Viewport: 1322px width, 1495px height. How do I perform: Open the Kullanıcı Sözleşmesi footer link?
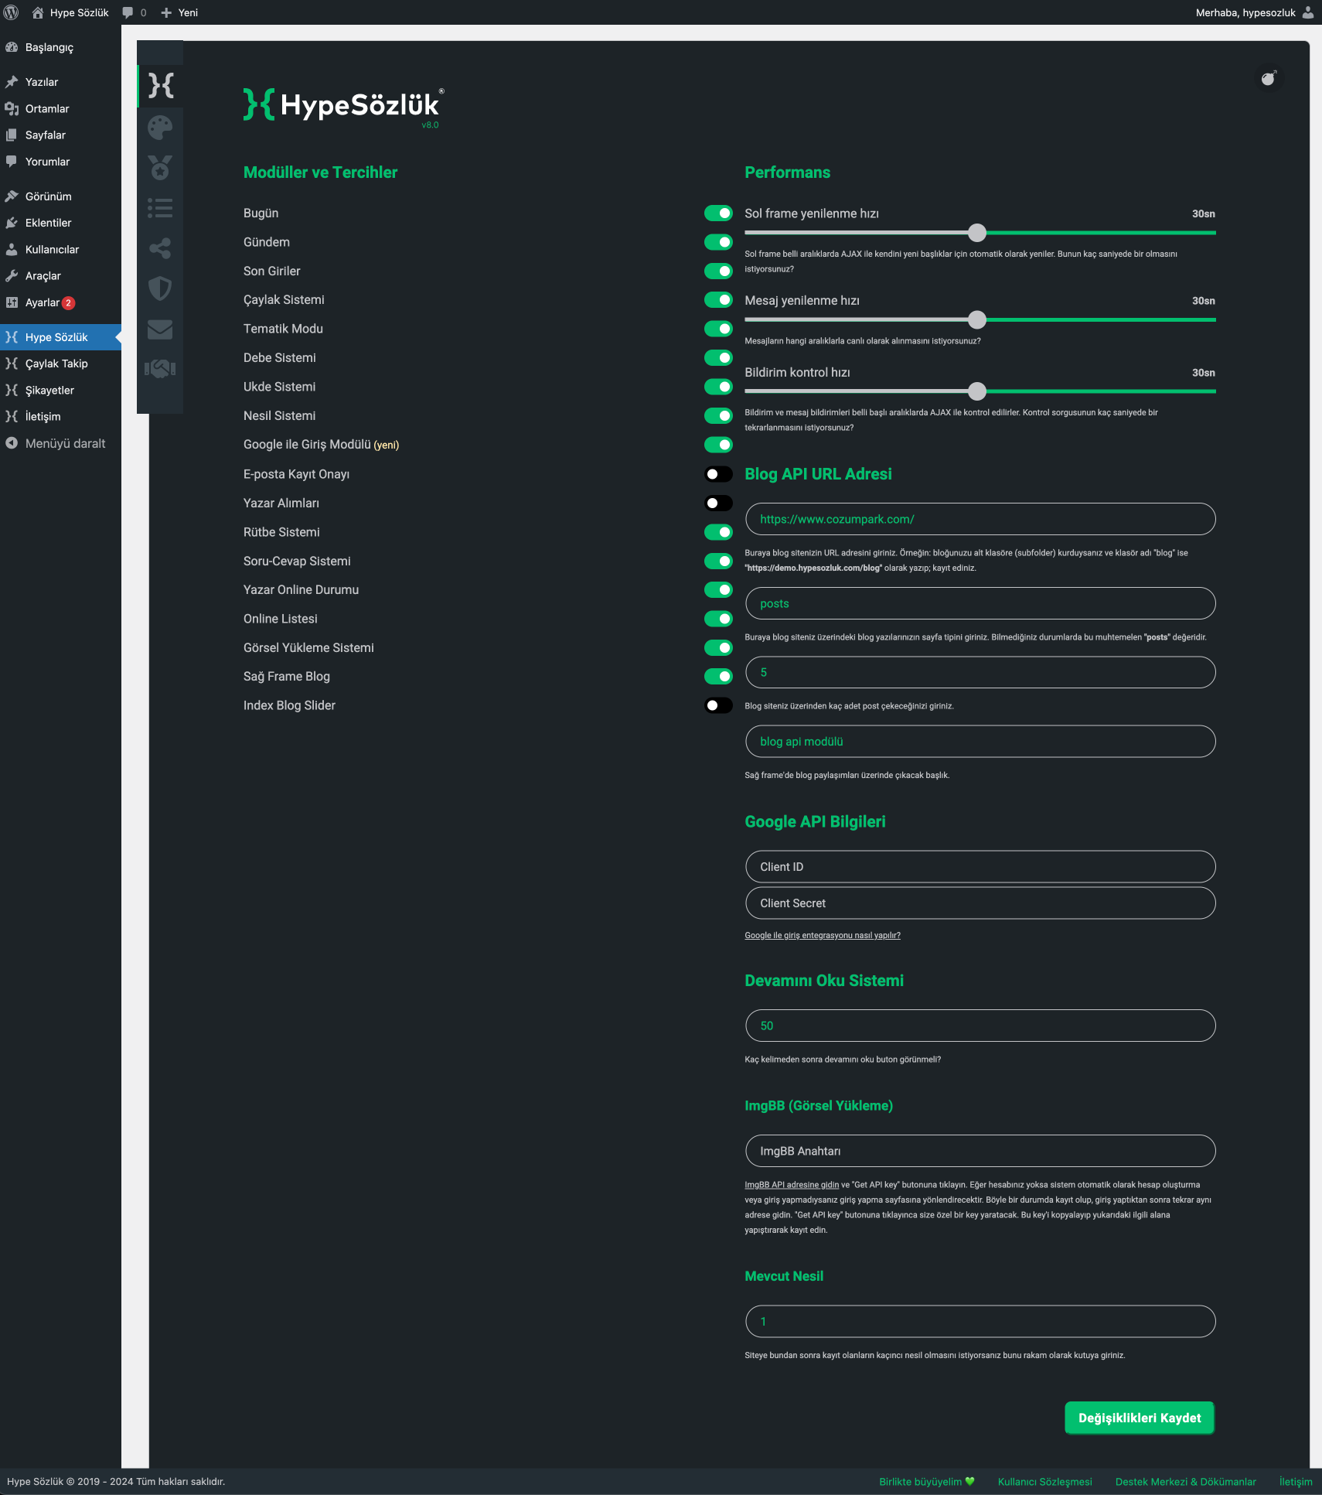click(x=1044, y=1482)
